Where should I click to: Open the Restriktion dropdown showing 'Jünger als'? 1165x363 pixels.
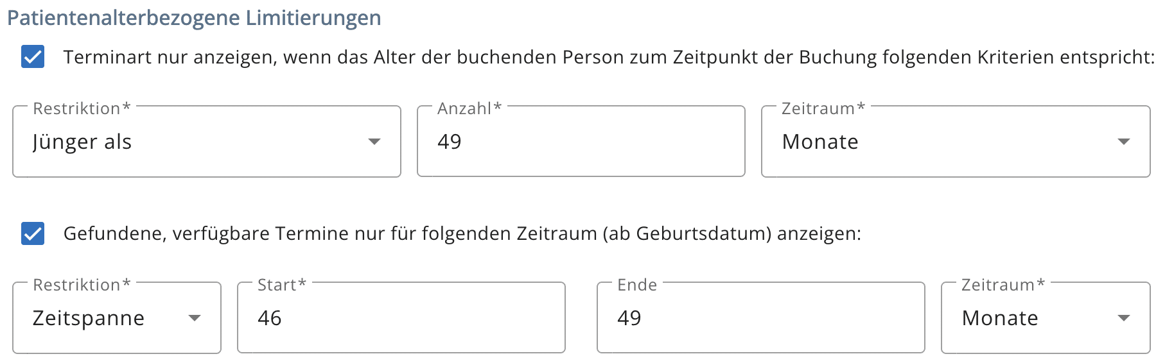coord(207,141)
